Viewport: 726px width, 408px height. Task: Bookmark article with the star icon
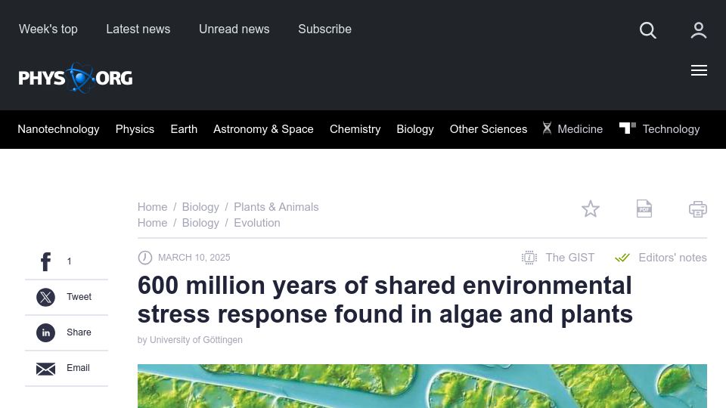[591, 209]
